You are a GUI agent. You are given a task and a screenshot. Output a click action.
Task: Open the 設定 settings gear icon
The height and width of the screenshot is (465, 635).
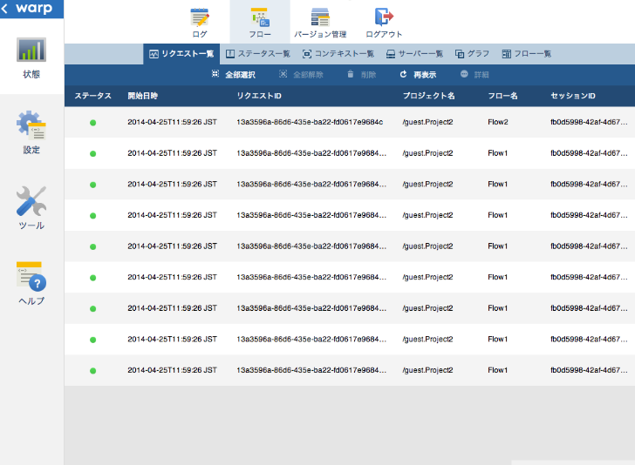click(x=31, y=127)
